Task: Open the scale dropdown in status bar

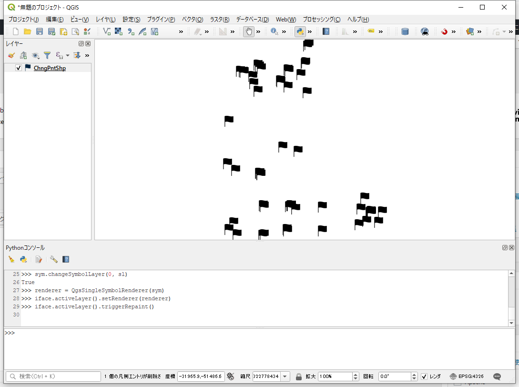Action: [285, 377]
